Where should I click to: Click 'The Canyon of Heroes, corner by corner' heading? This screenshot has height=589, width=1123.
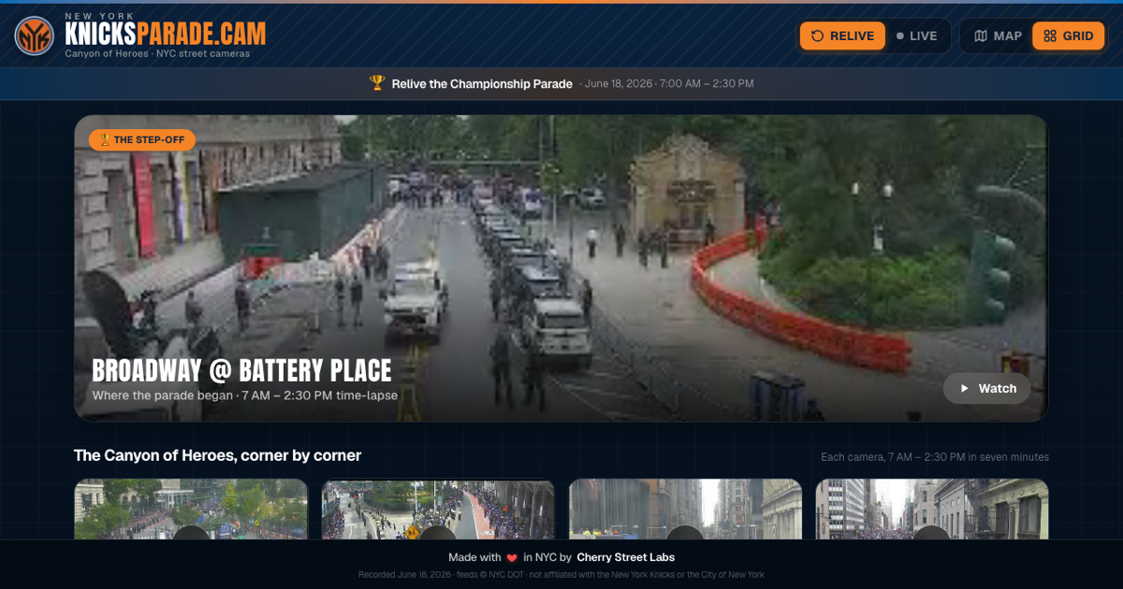point(217,455)
